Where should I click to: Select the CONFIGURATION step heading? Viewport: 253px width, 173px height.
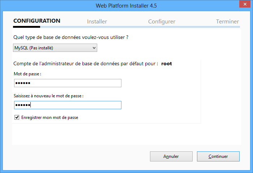(37, 21)
